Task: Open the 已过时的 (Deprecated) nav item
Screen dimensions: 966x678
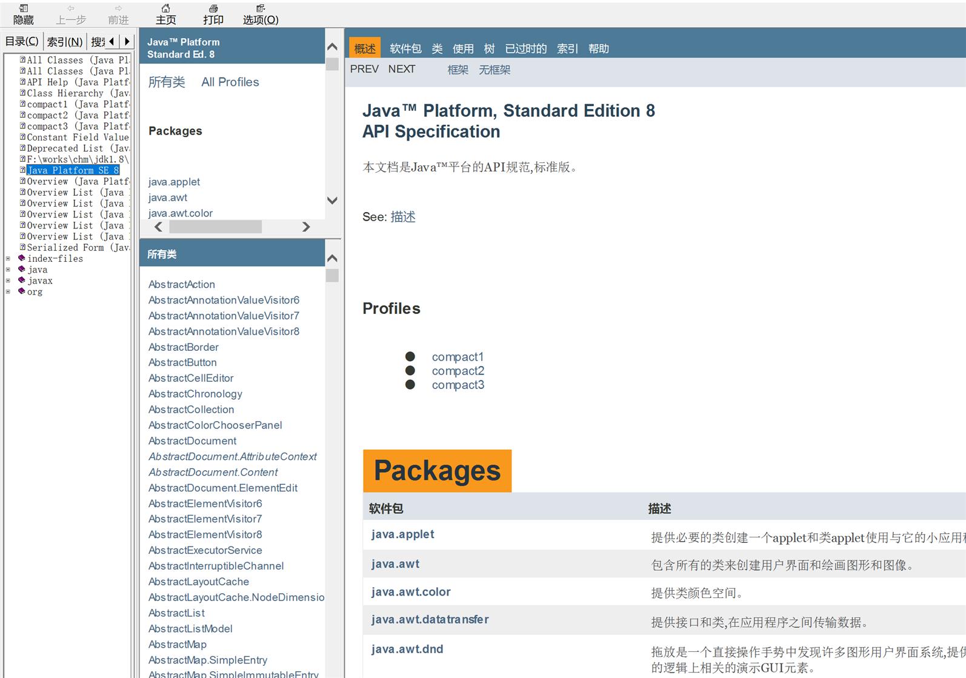Action: click(x=526, y=48)
